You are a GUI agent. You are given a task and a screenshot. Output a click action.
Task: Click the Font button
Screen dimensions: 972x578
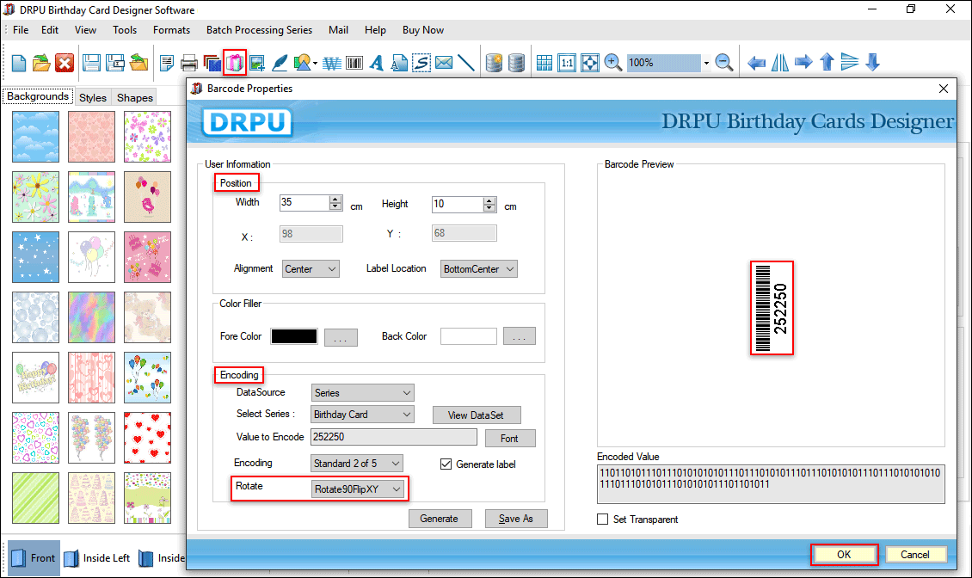[509, 438]
